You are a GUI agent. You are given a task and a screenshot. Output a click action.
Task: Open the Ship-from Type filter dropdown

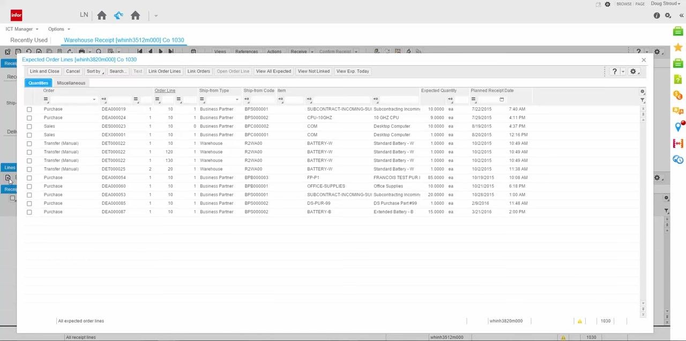[236, 99]
